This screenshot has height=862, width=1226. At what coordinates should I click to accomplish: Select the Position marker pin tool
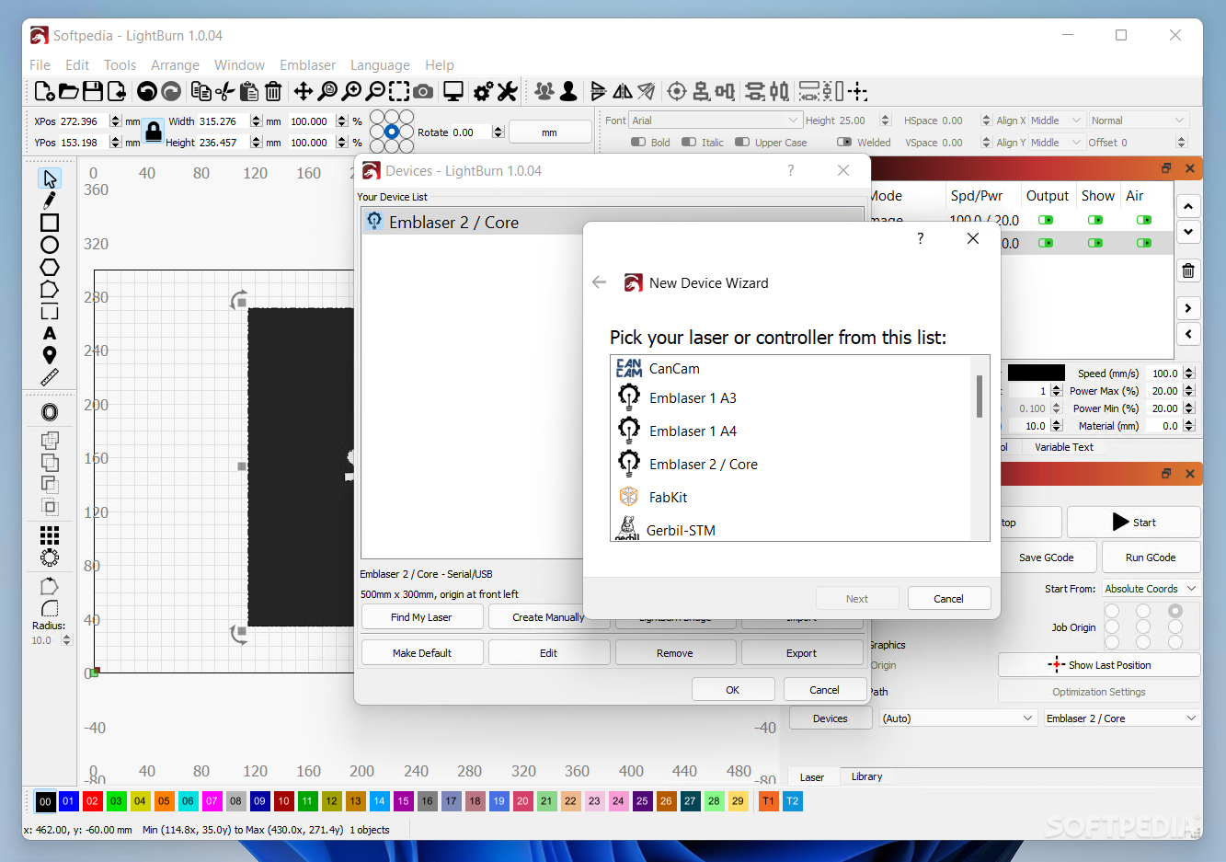(50, 355)
